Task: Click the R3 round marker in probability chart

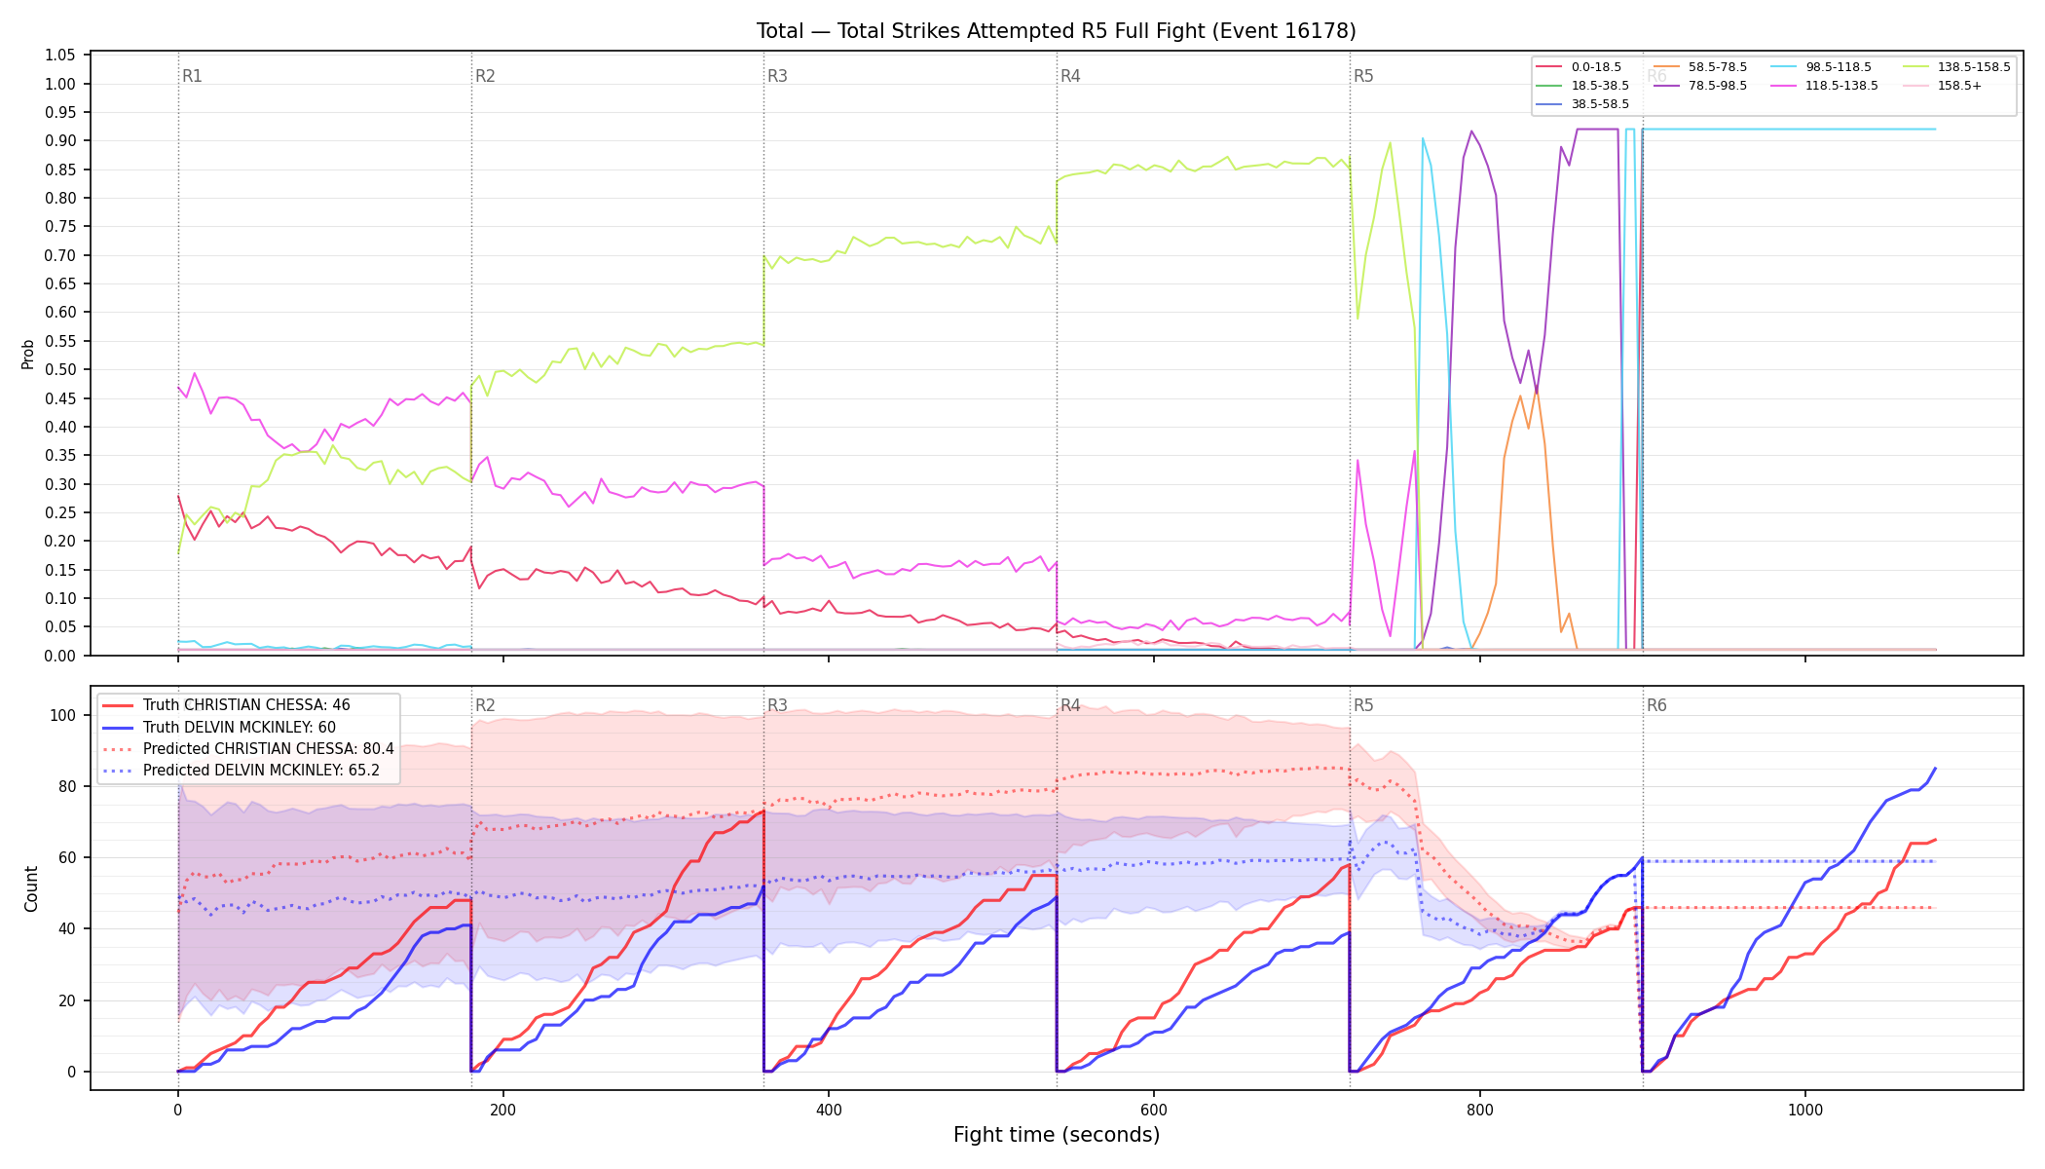Action: coord(777,76)
